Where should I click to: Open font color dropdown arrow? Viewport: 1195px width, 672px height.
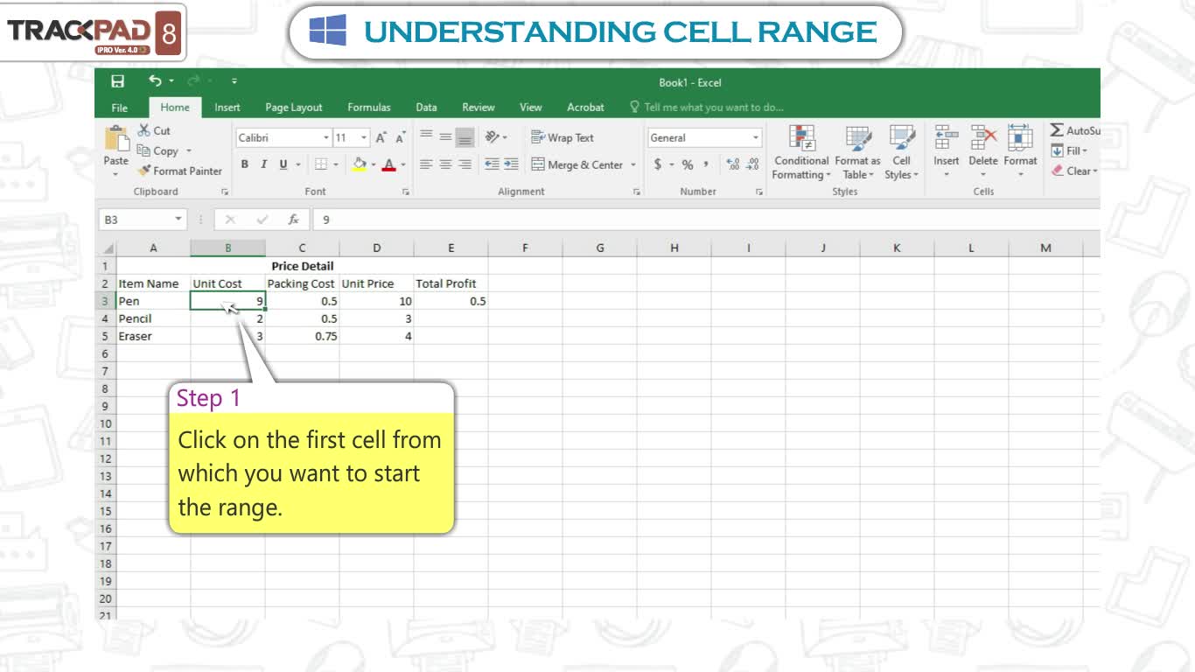pos(403,164)
